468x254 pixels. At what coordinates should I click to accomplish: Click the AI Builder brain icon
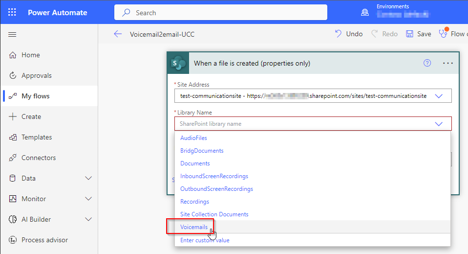pyautogui.click(x=13, y=219)
